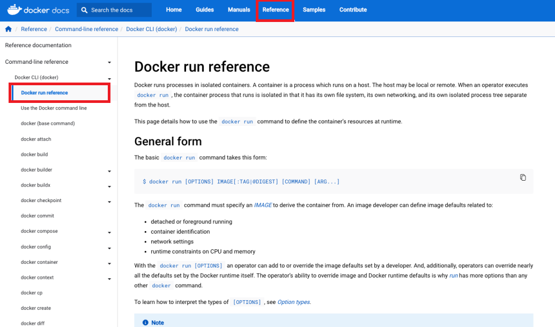Collapse the Command-line reference section arrow
Image resolution: width=555 pixels, height=327 pixels.
pyautogui.click(x=109, y=62)
